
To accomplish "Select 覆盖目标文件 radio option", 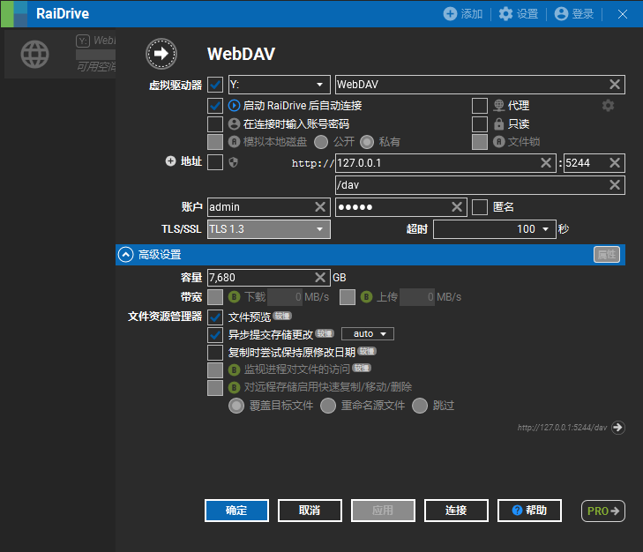I will click(236, 406).
